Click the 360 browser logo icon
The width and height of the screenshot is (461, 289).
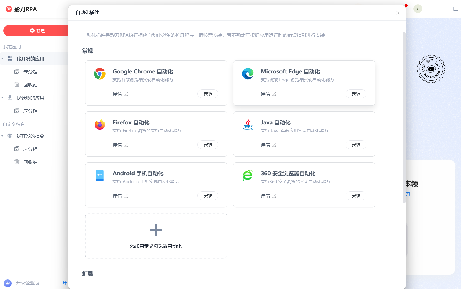[x=248, y=176]
